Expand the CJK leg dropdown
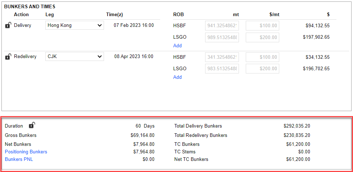 click(x=74, y=57)
